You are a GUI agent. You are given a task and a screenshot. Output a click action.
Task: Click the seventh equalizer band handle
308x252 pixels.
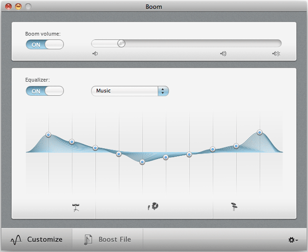pos(189,154)
